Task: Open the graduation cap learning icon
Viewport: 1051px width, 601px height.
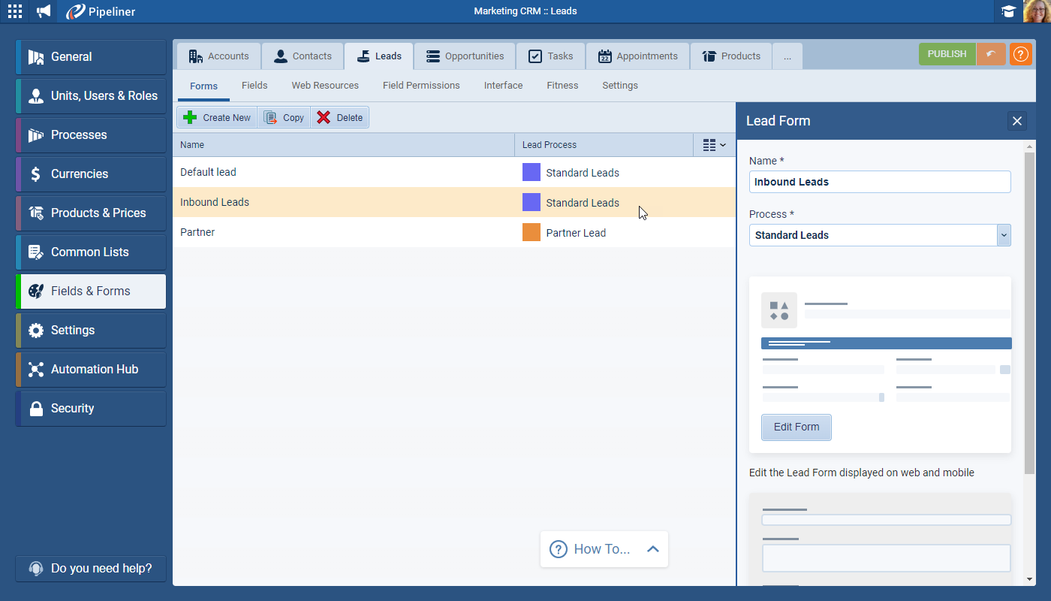Action: [x=1008, y=11]
